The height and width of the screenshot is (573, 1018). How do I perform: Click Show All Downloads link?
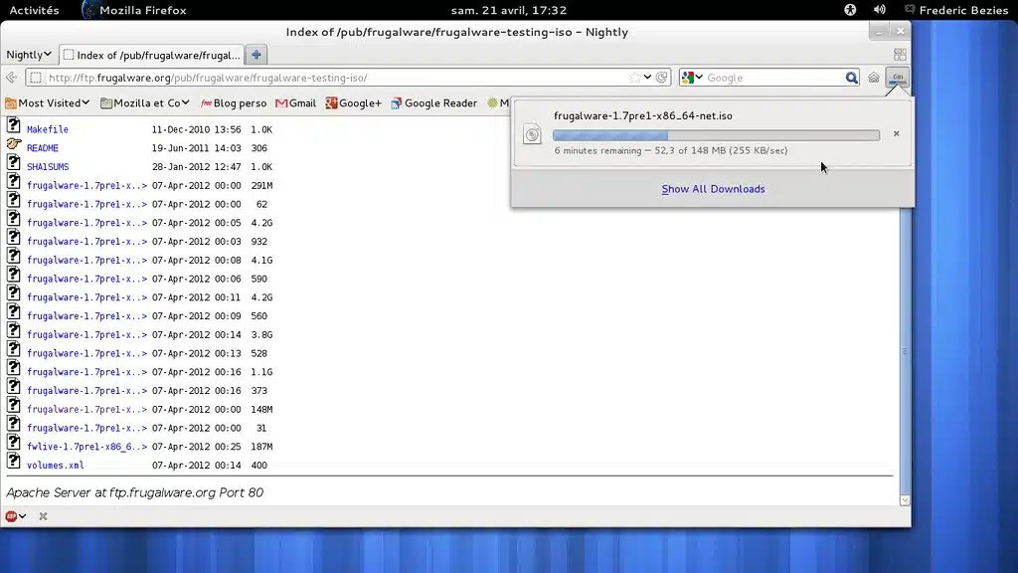click(713, 189)
